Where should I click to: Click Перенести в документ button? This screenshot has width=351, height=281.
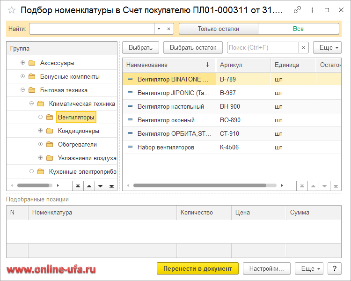point(197,268)
